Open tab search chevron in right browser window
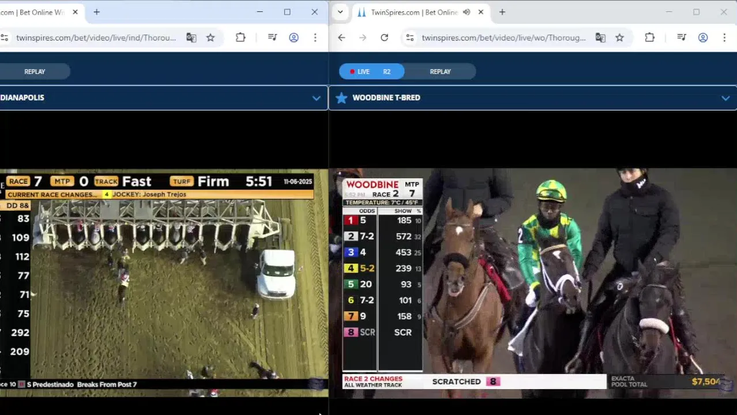The width and height of the screenshot is (737, 415). [x=340, y=12]
